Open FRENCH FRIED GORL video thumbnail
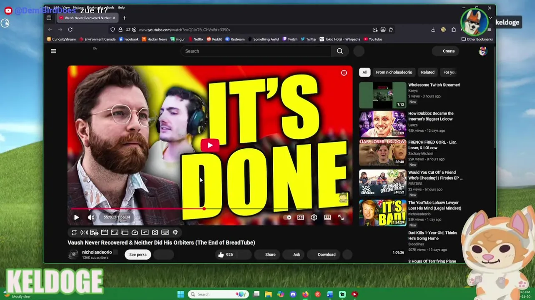The height and width of the screenshot is (300, 535). (x=382, y=152)
